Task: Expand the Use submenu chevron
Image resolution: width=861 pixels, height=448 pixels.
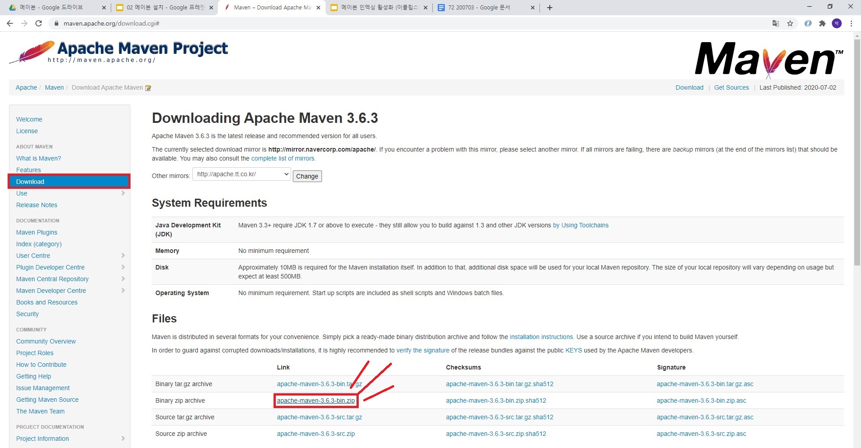Action: click(x=123, y=193)
